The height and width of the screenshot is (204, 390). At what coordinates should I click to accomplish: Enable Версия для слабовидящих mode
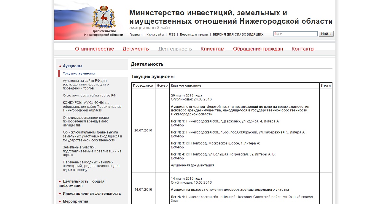[x=238, y=35]
